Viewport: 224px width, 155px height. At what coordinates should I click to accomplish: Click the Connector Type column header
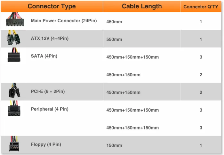52,6
